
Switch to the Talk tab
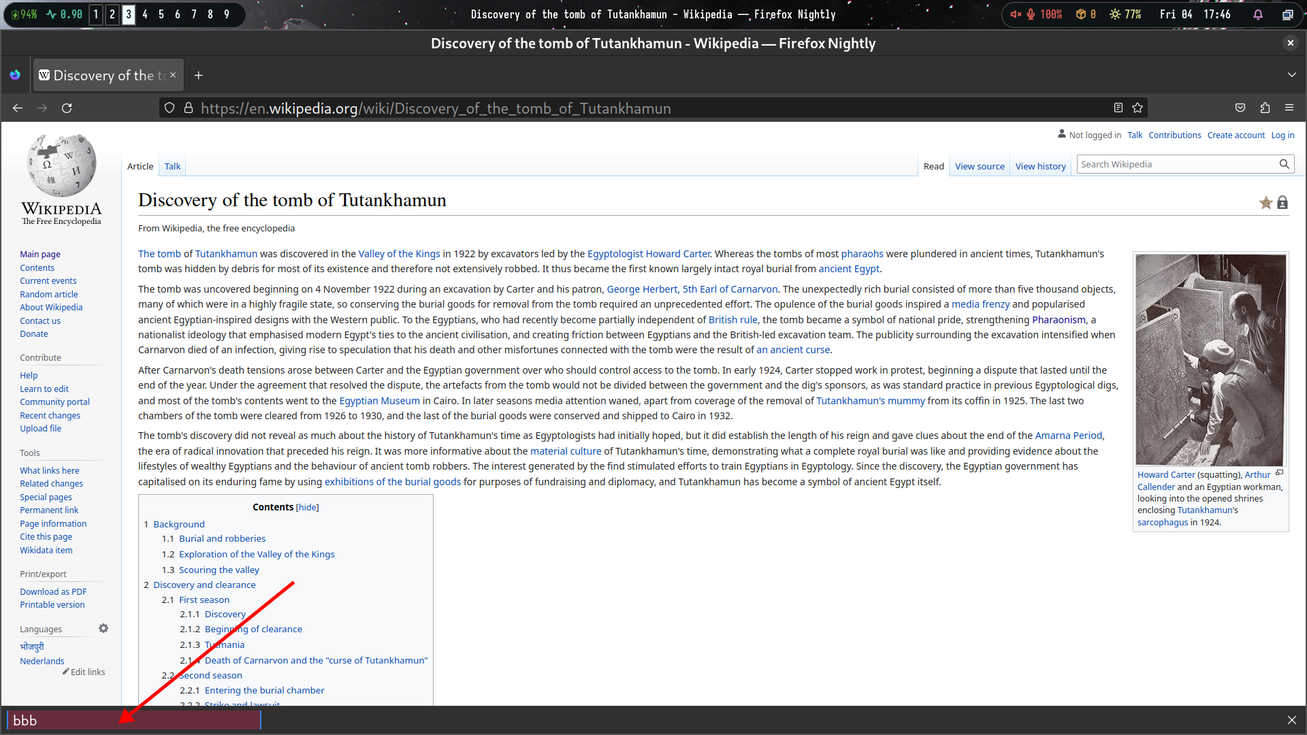click(172, 166)
